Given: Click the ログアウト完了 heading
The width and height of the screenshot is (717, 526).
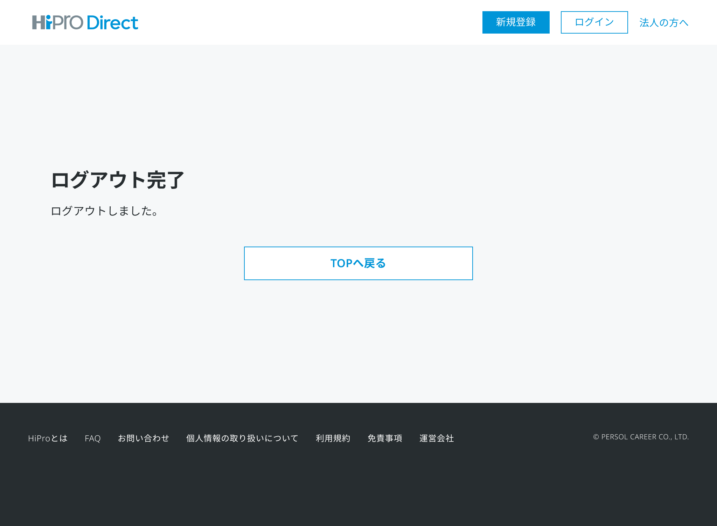Looking at the screenshot, I should point(118,180).
